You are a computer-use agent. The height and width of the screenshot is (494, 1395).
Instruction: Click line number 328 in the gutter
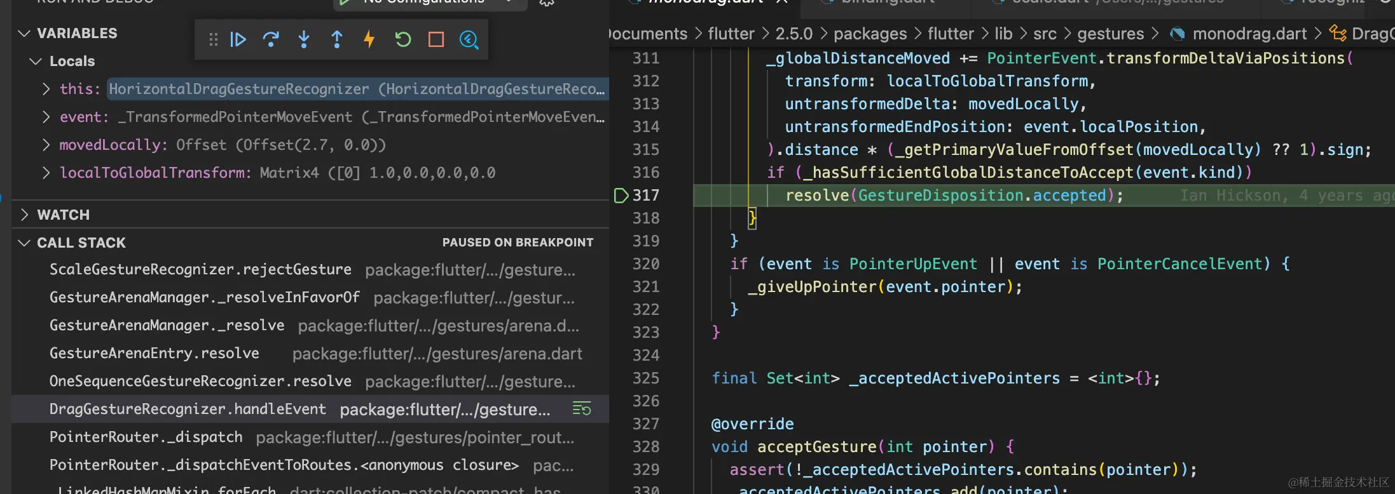tap(646, 447)
